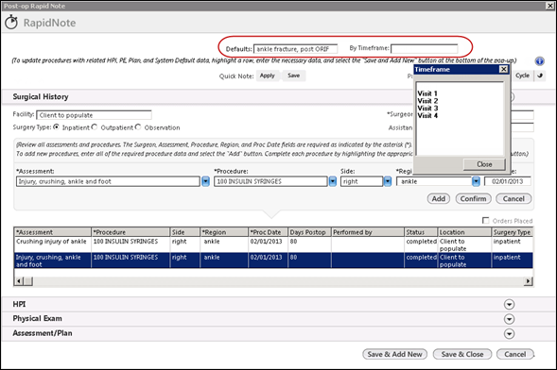The height and width of the screenshot is (370, 557).
Task: Choose Visit 3 in Timeframe list
Action: pyautogui.click(x=427, y=109)
